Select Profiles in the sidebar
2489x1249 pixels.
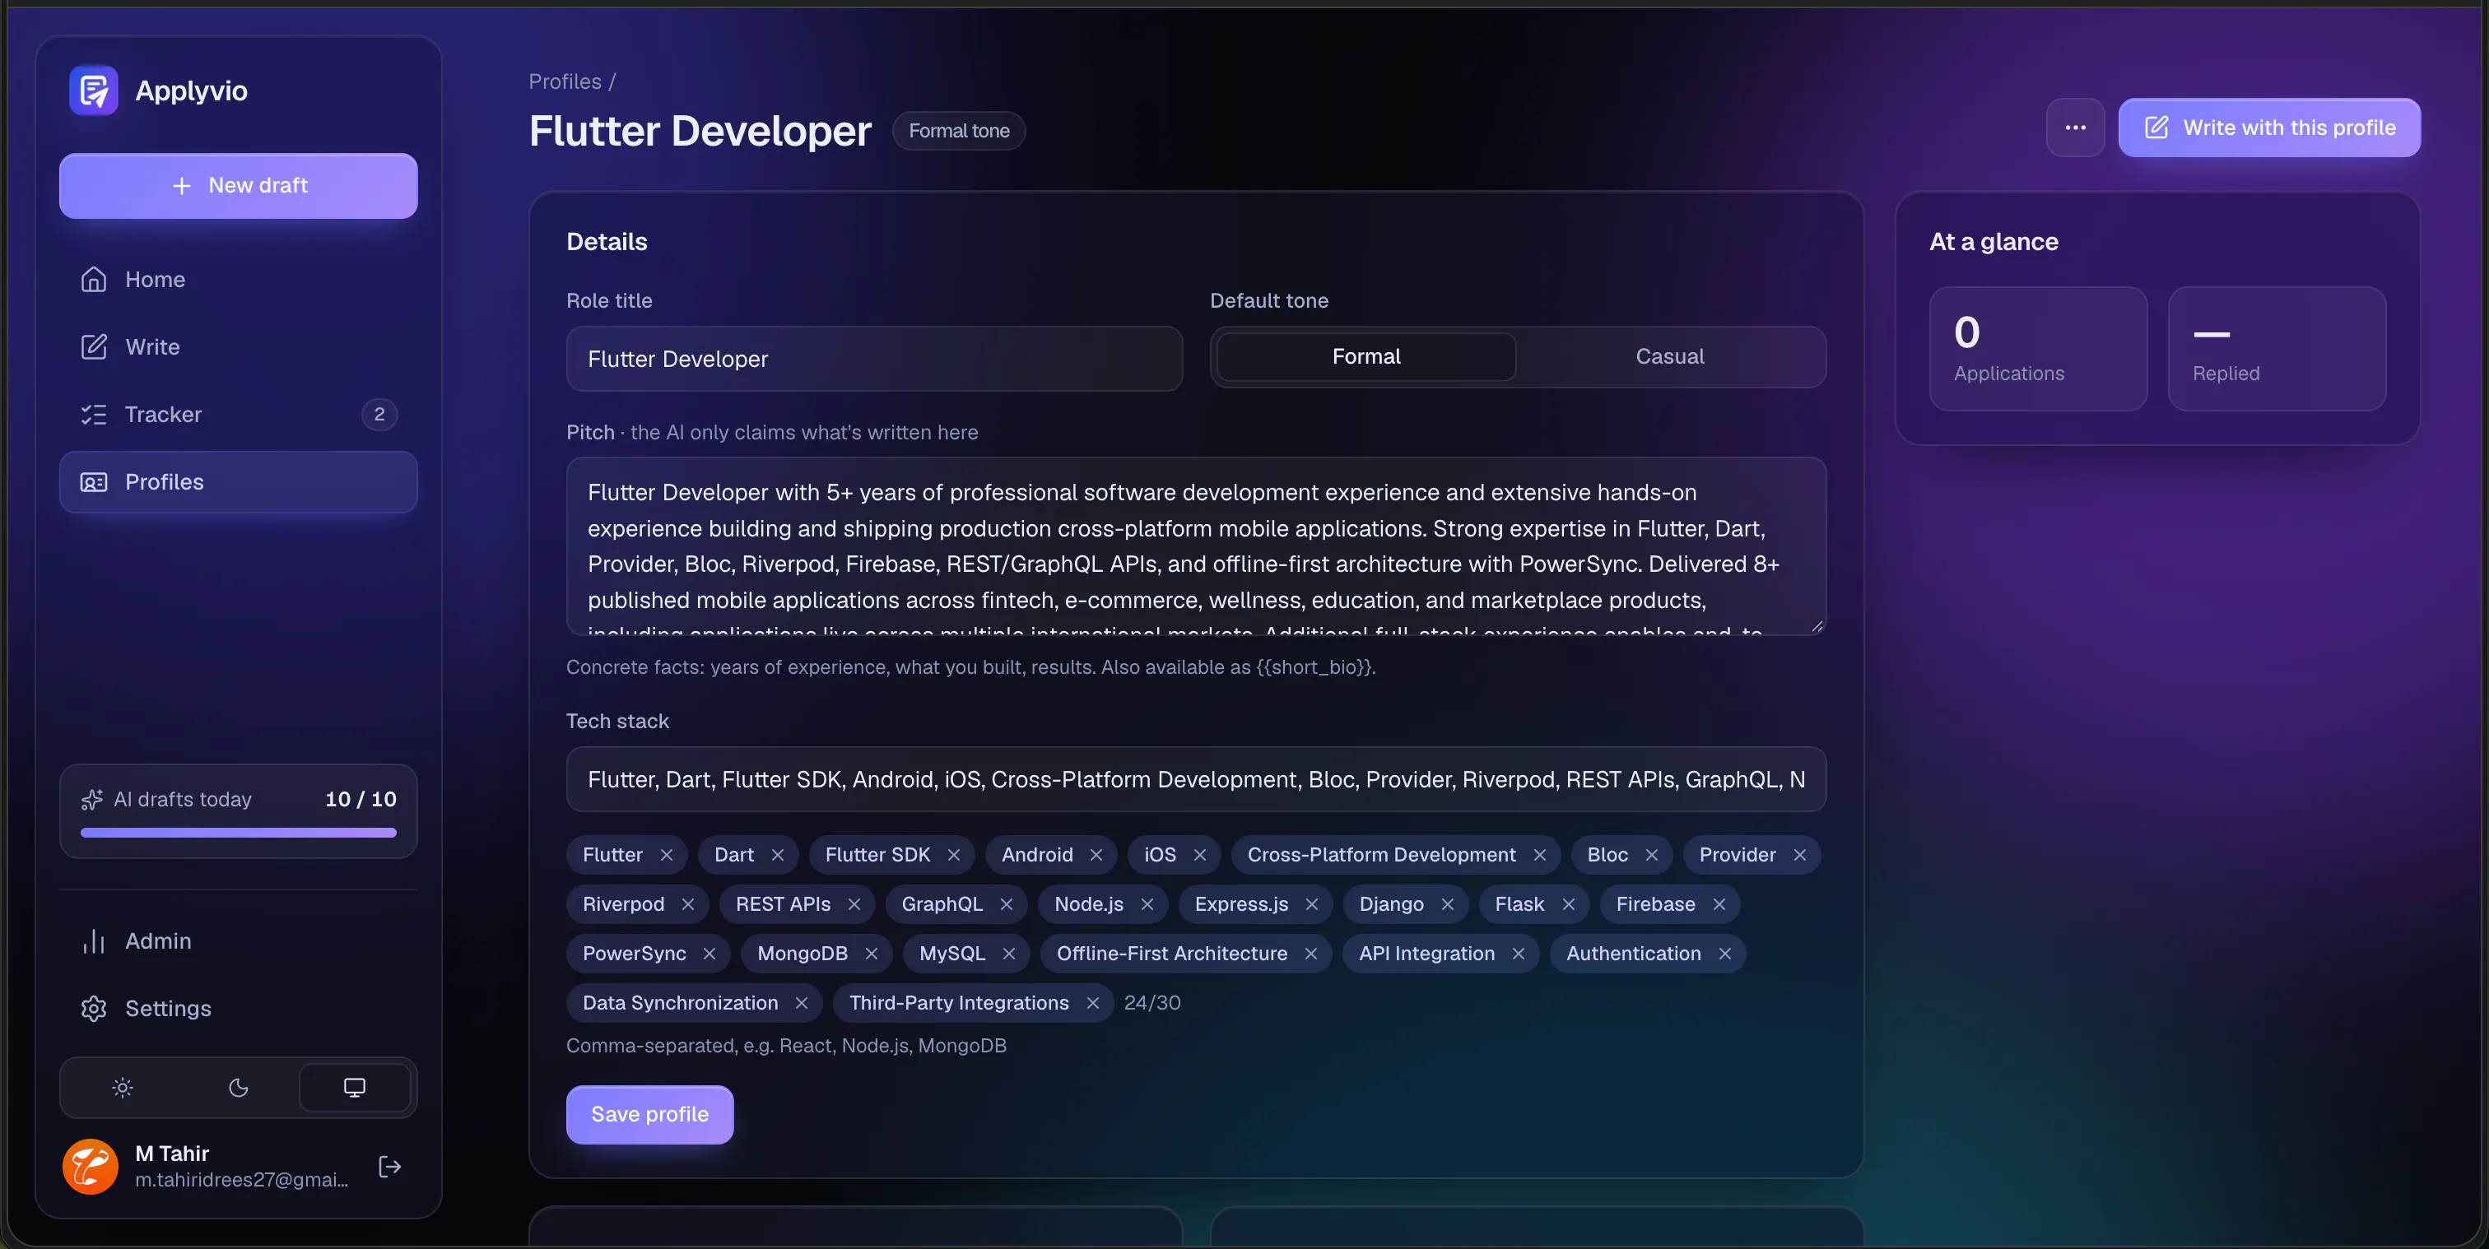[239, 482]
